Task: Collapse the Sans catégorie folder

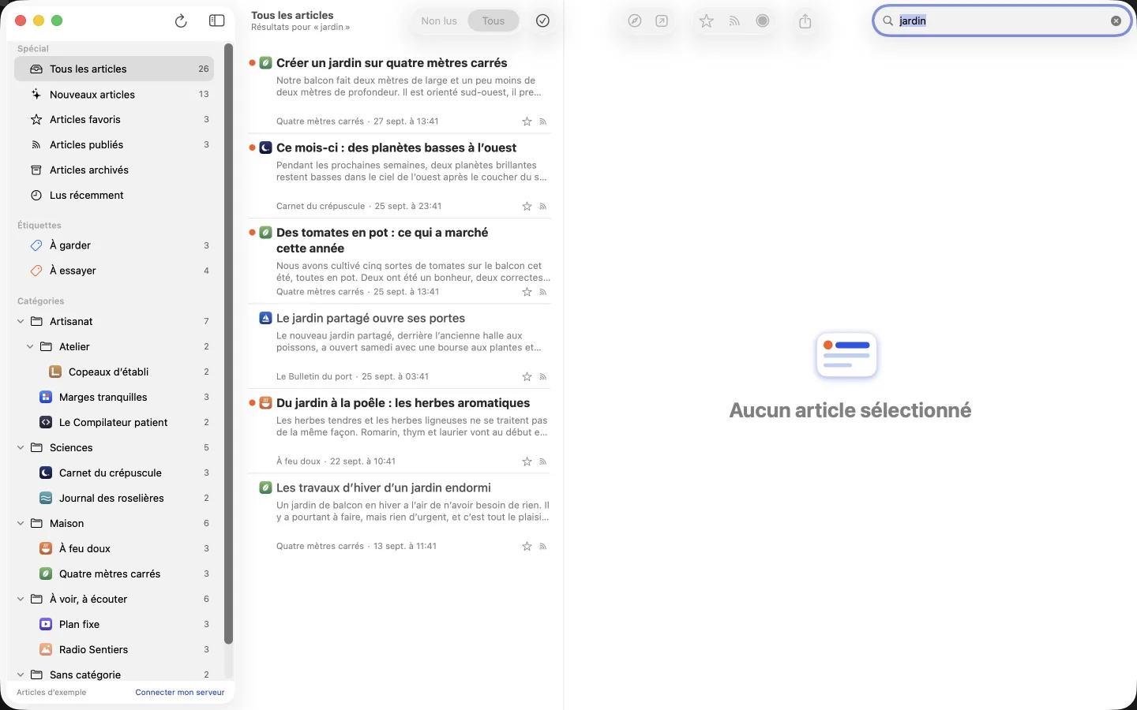Action: tap(21, 674)
